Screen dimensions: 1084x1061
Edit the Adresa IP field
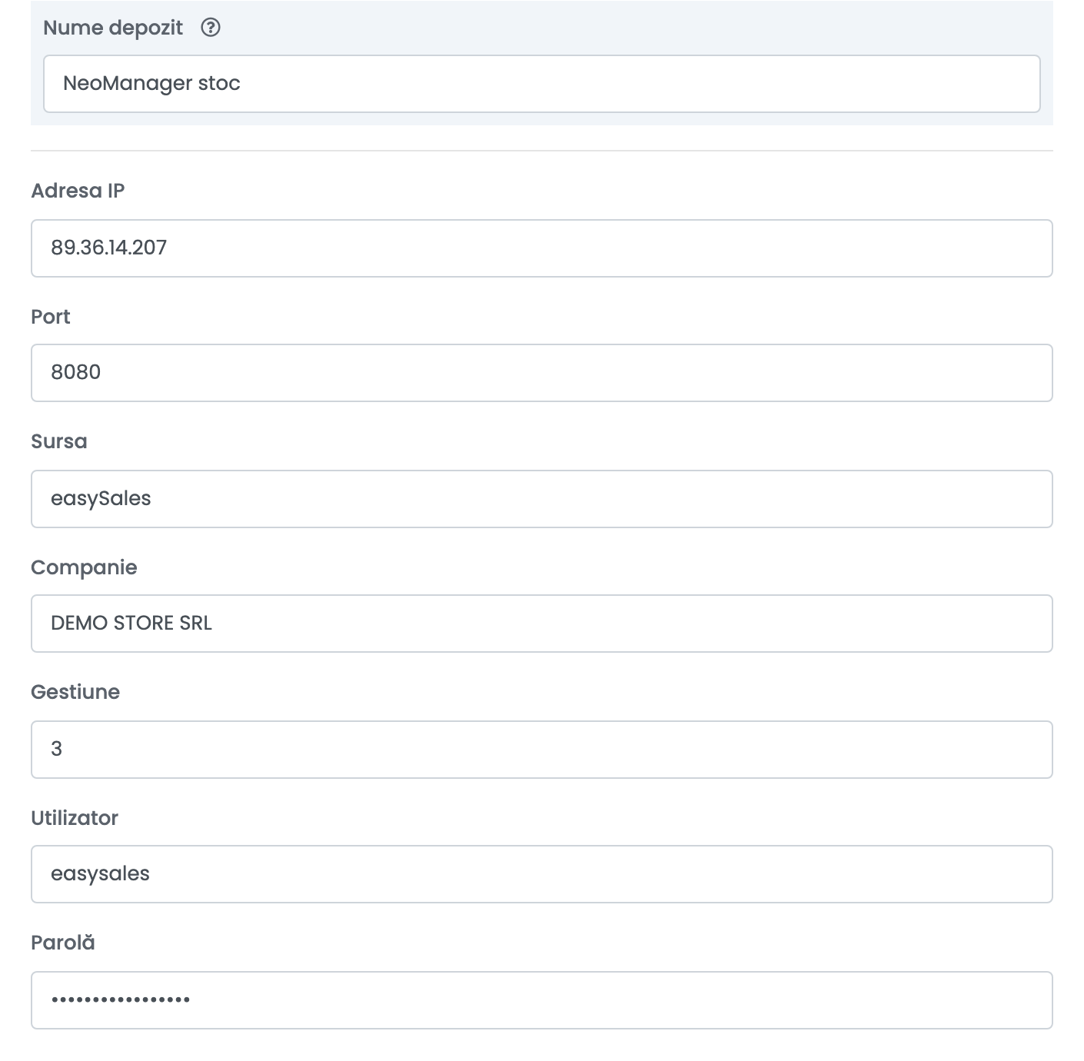542,248
